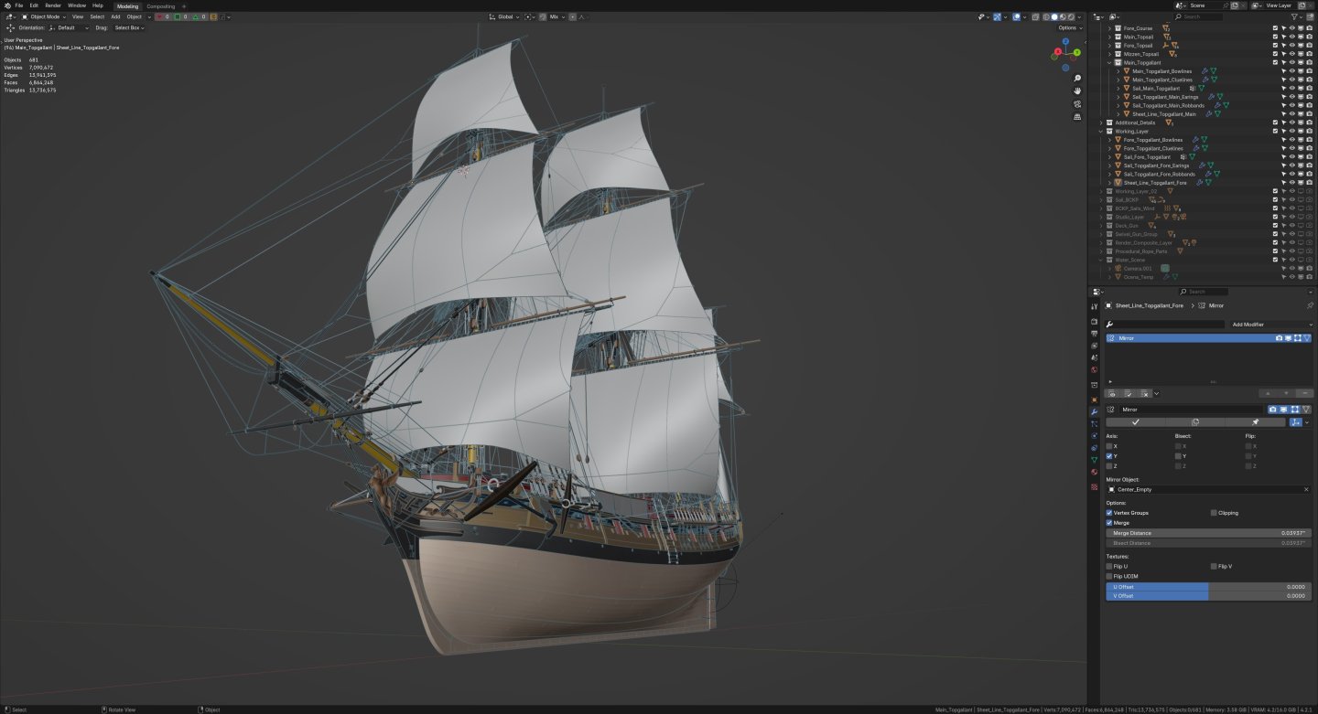Open the Object Mode dropdown
Viewport: 1318px width, 714px height.
[x=44, y=16]
